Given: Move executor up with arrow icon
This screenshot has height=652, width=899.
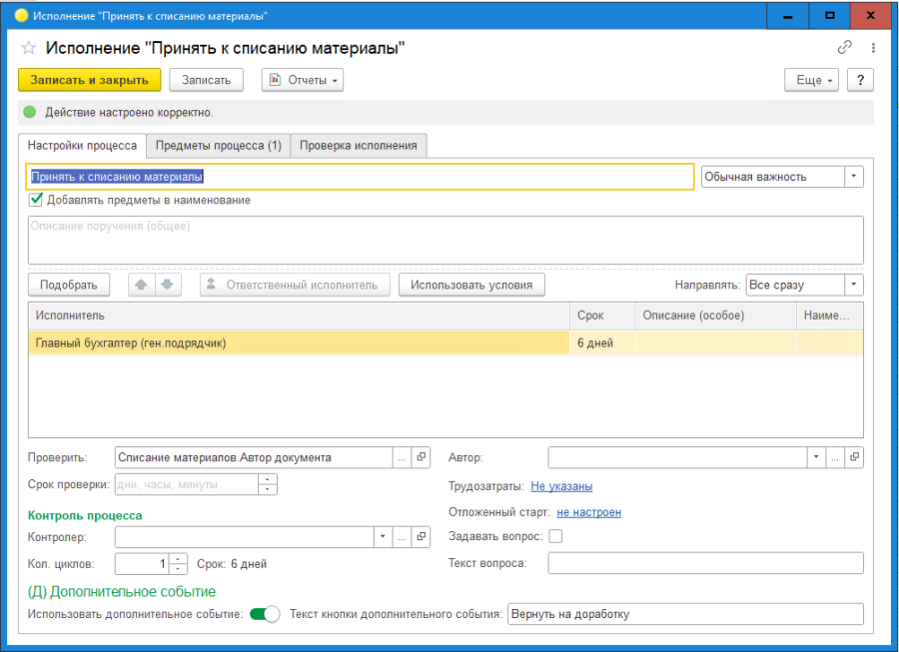Looking at the screenshot, I should pyautogui.click(x=142, y=285).
